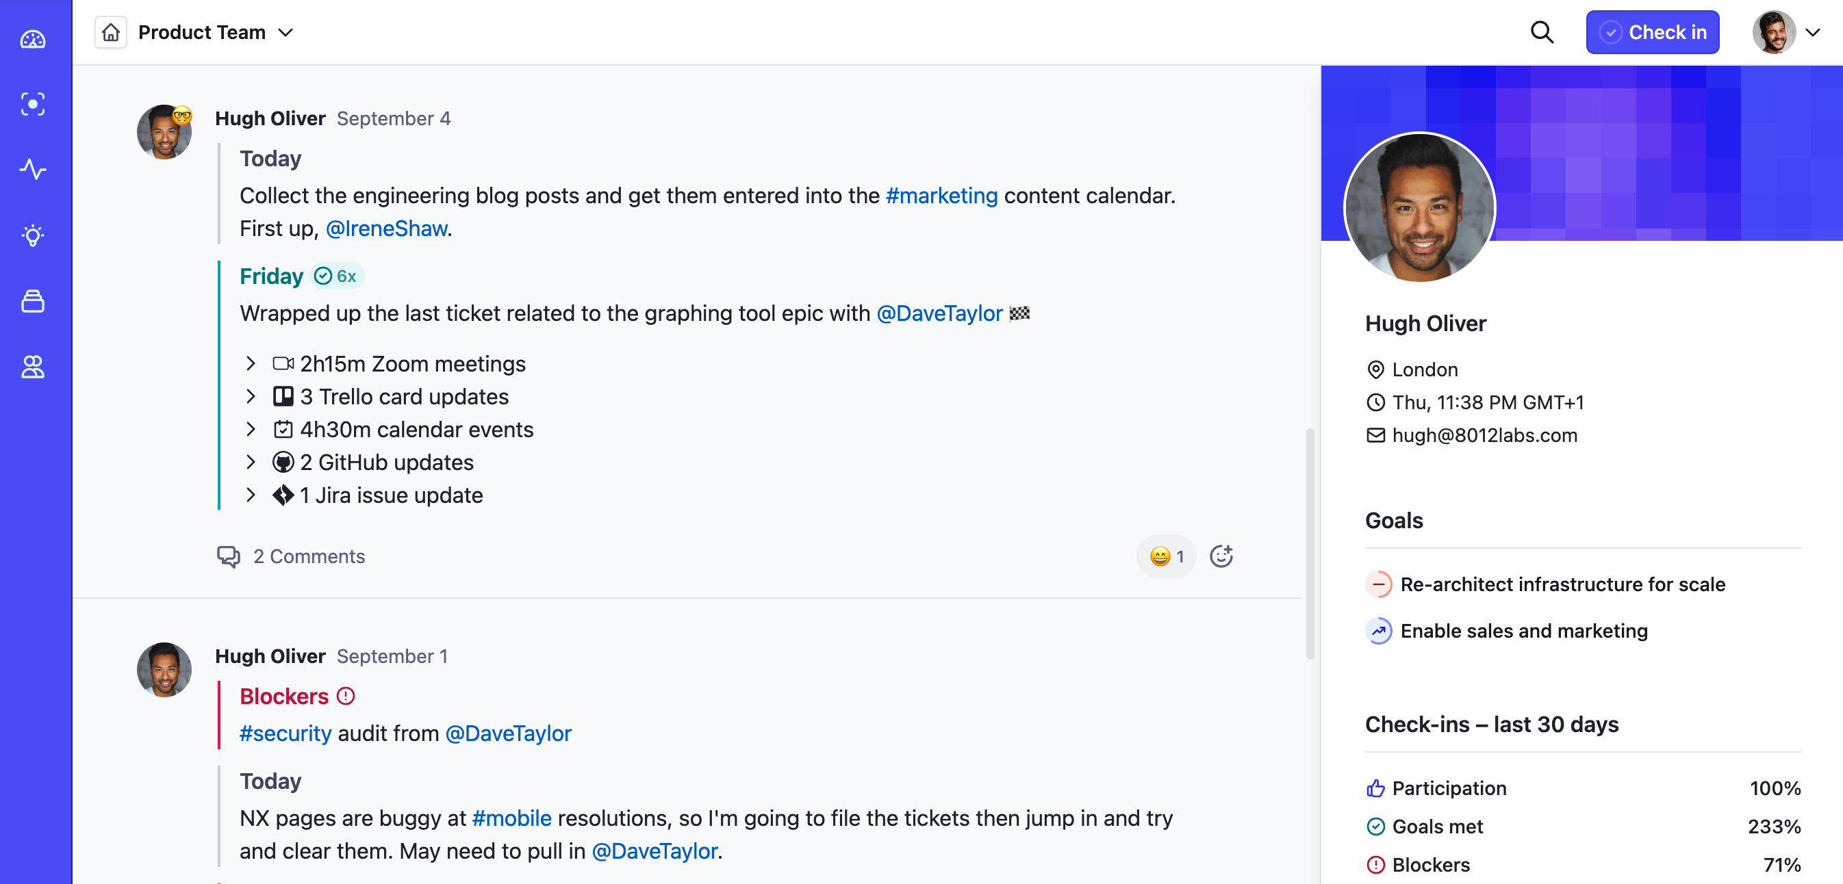Click the Check in button
This screenshot has height=884, width=1843.
tap(1652, 32)
